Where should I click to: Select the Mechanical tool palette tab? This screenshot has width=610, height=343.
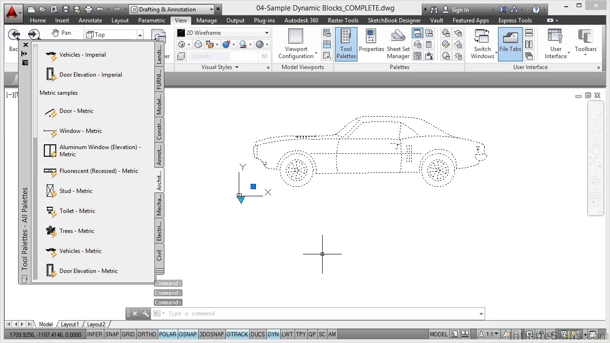(159, 205)
